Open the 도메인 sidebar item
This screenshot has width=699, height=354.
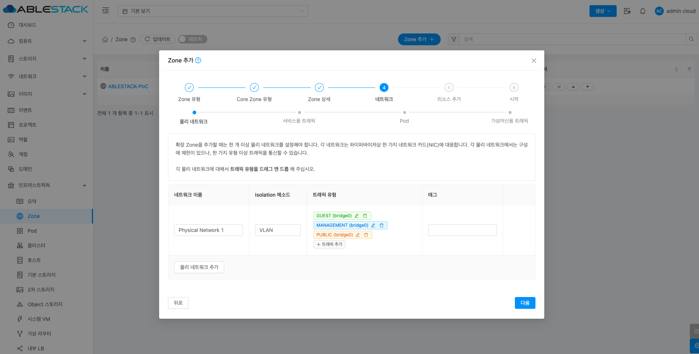point(46,169)
